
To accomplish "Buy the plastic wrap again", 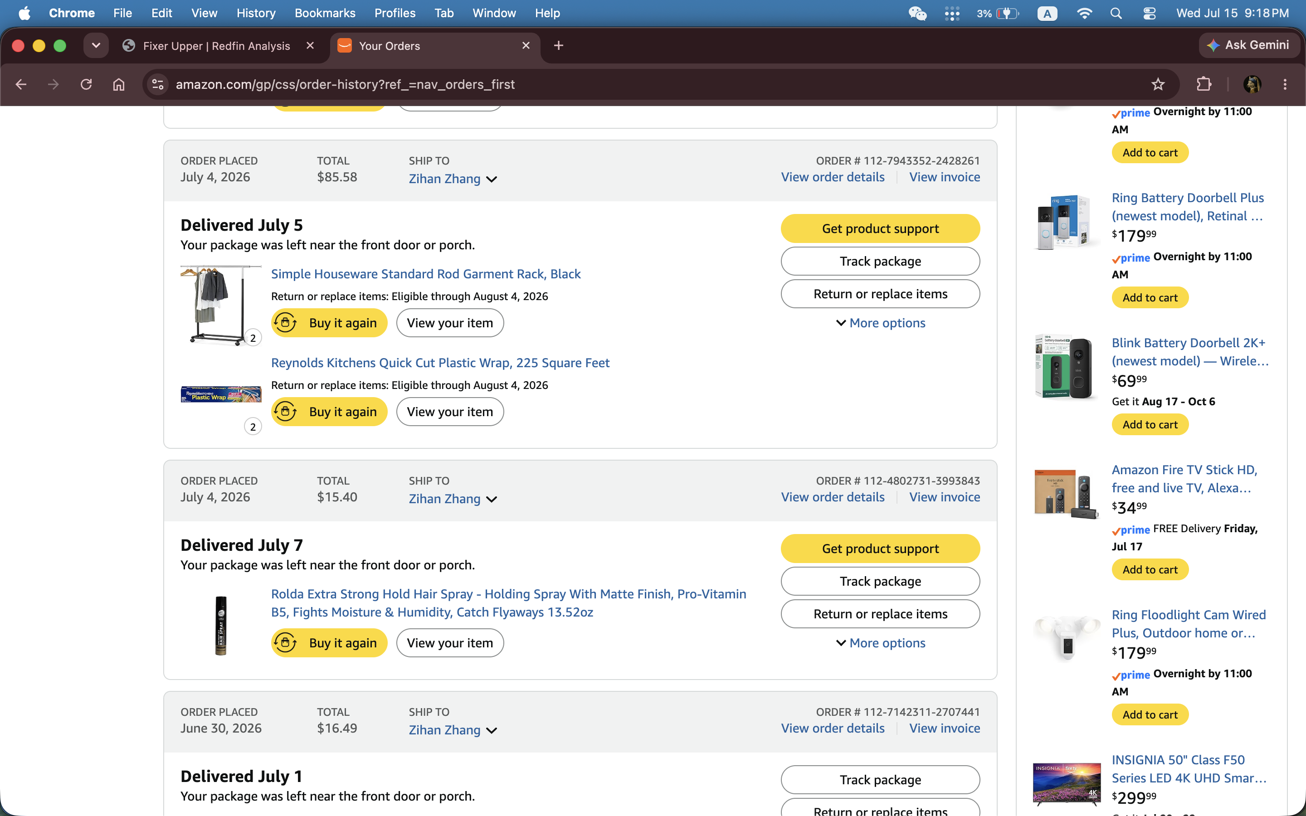I will (329, 412).
